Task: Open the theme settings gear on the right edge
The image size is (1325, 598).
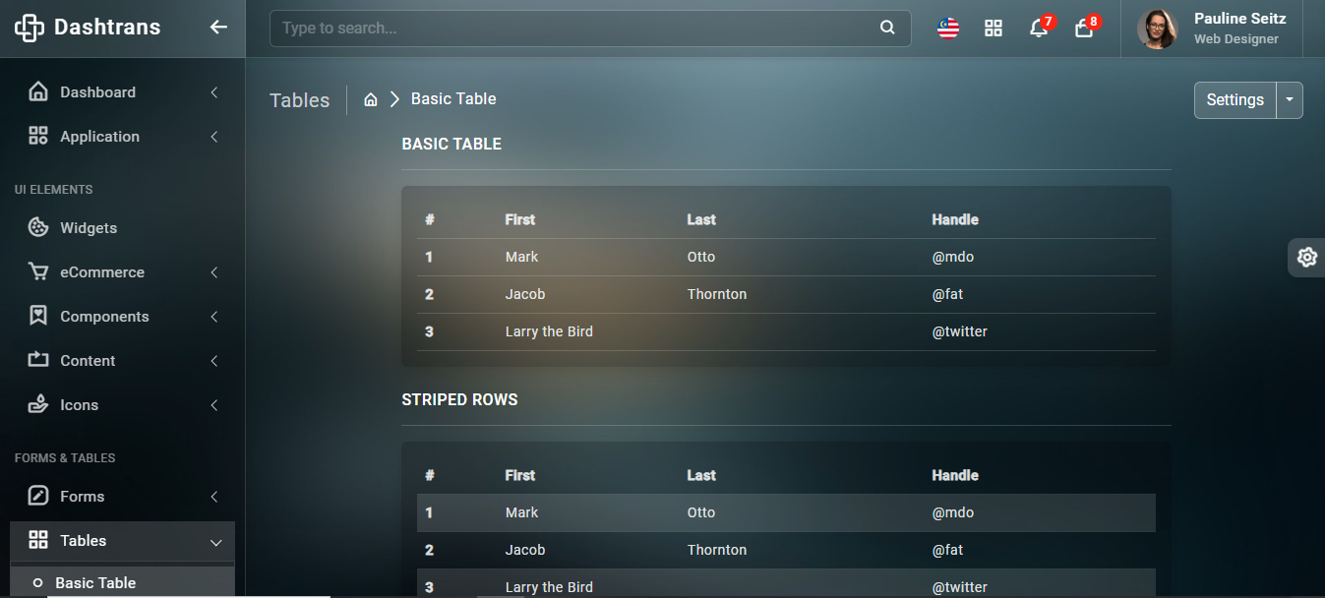Action: coord(1306,257)
